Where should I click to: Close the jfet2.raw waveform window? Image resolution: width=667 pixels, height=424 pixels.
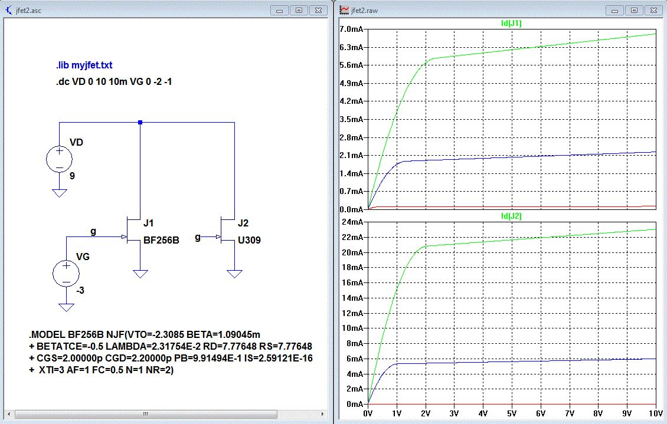pyautogui.click(x=653, y=10)
